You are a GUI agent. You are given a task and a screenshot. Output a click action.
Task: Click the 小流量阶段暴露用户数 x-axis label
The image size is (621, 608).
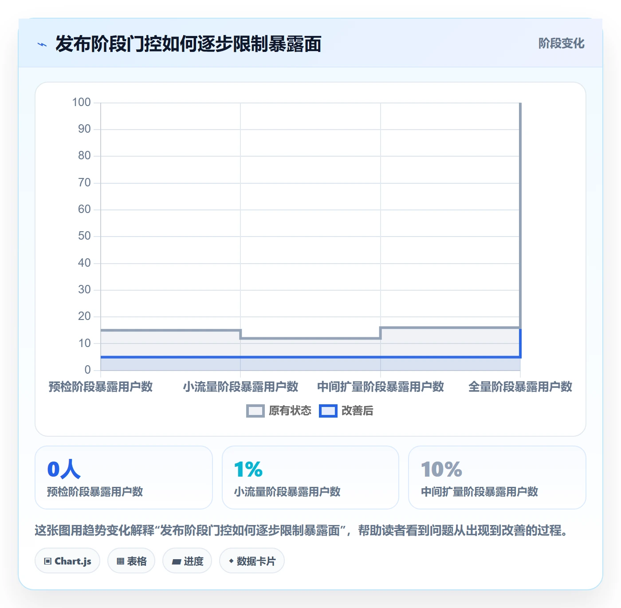tap(240, 387)
